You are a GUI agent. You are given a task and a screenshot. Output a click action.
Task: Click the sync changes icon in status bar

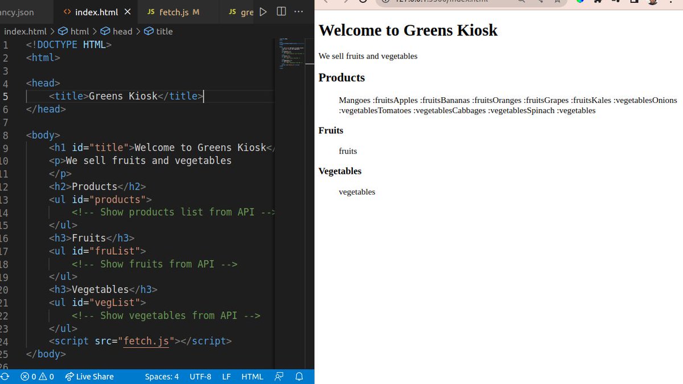coord(5,377)
